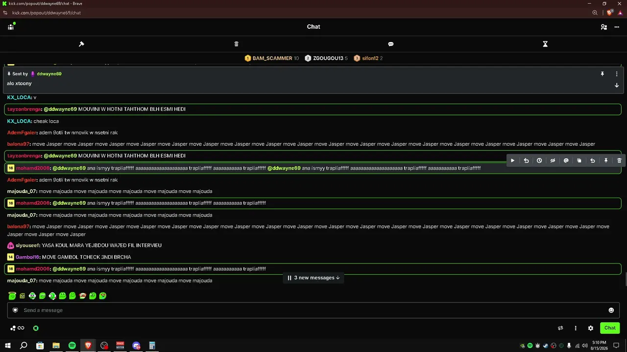Image resolution: width=627 pixels, height=352 pixels.
Task: Click the Chat send button
Action: [610, 328]
